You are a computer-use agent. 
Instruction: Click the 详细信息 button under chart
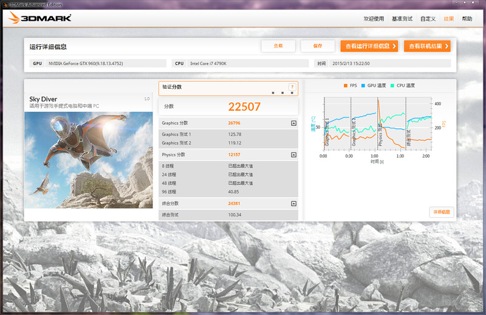442,212
